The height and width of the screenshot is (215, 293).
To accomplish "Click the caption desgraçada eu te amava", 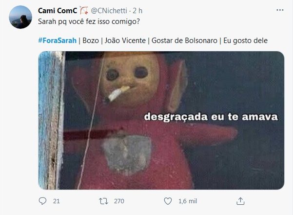I will (x=211, y=117).
